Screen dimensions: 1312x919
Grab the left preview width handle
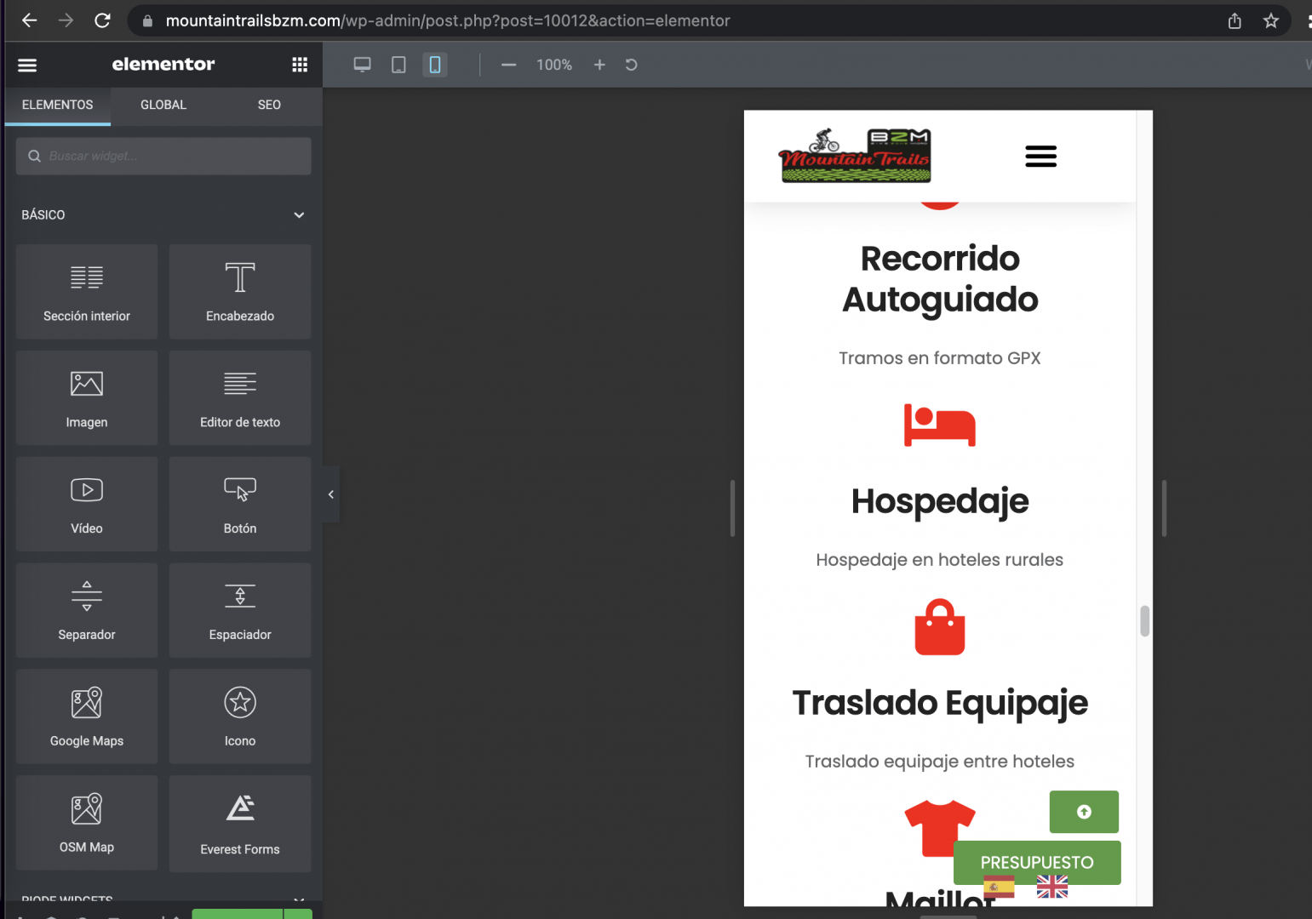pos(732,508)
